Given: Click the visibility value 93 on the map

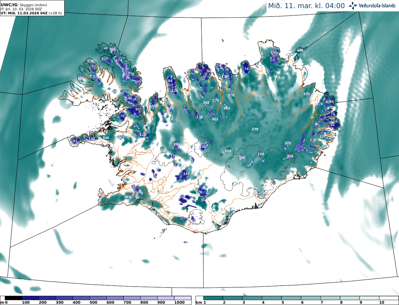Looking at the screenshot, I should tap(137, 109).
